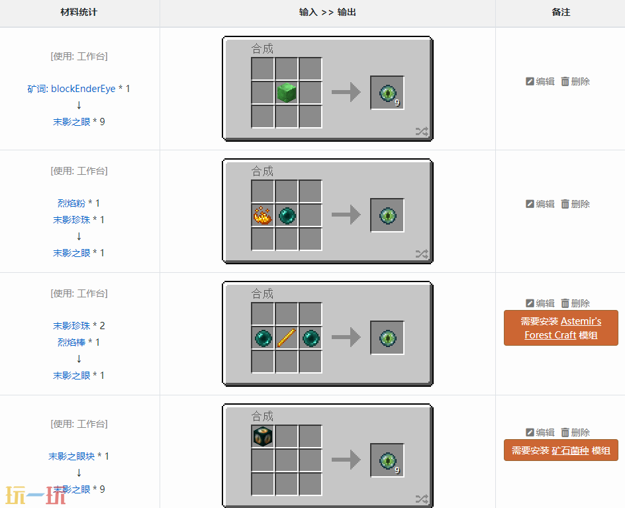The image size is (625, 508).
Task: Open the 矿词: blockEnderEye link
Action: point(72,89)
